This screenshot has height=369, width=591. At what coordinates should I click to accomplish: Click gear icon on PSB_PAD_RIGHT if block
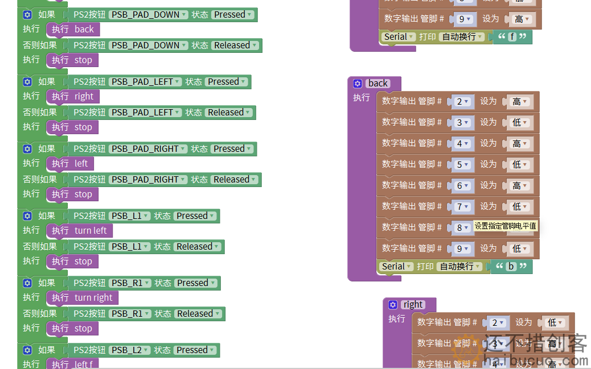[27, 149]
